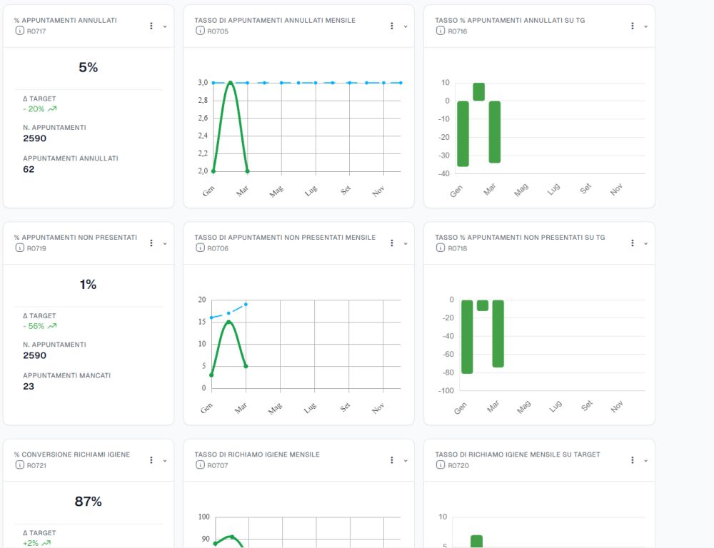Expand chevron on Tasso % Appuntamenti Annullati su TG card
This screenshot has height=548, width=714.
(645, 26)
